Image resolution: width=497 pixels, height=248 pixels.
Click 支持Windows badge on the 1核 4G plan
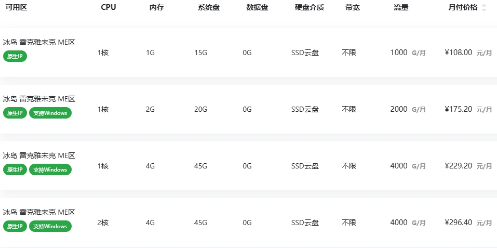pyautogui.click(x=50, y=169)
